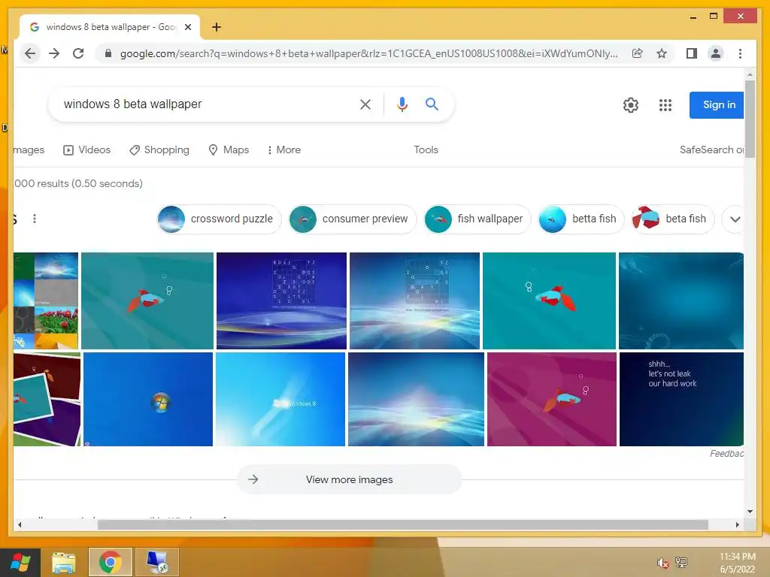Share this page from address bar
The width and height of the screenshot is (770, 577).
[638, 53]
